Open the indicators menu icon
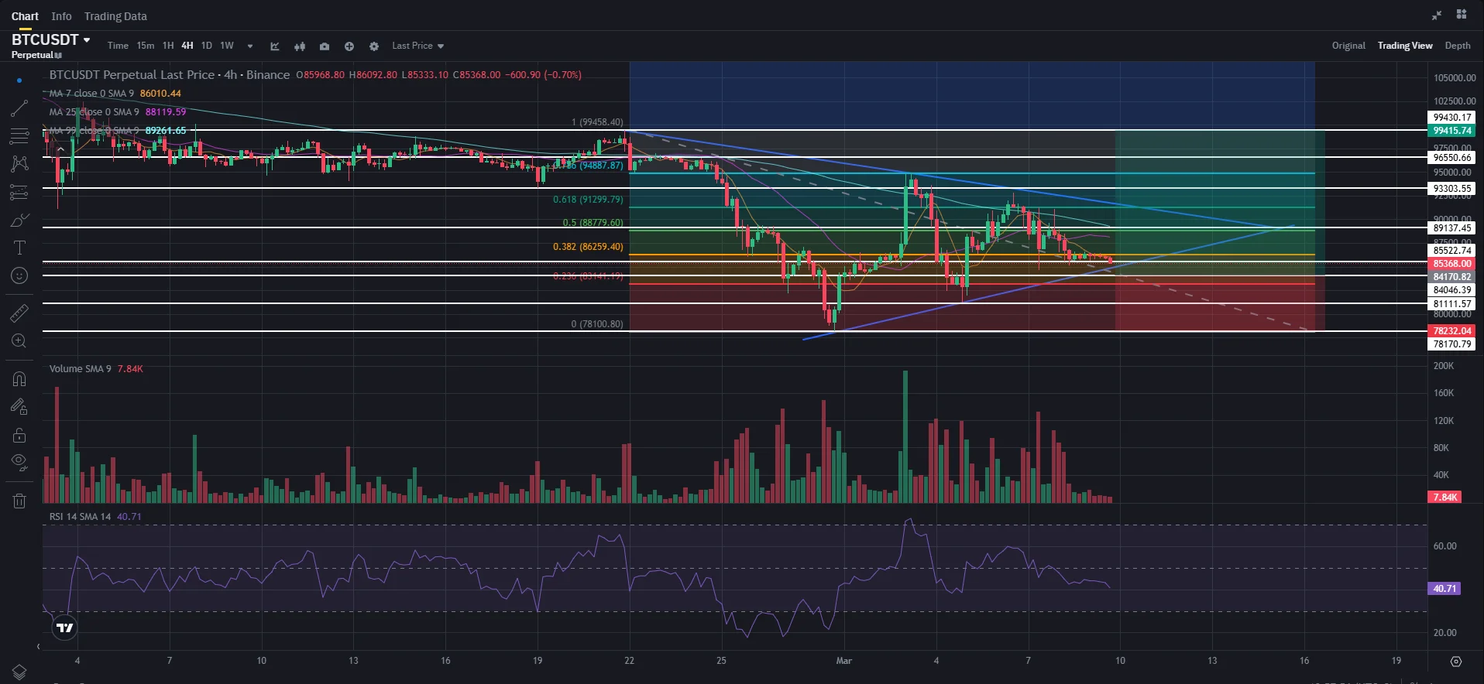 [x=275, y=46]
